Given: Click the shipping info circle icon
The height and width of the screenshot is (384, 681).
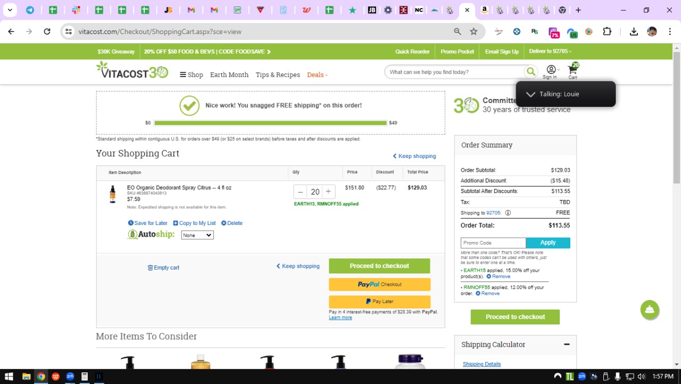Looking at the screenshot, I should coord(508,213).
